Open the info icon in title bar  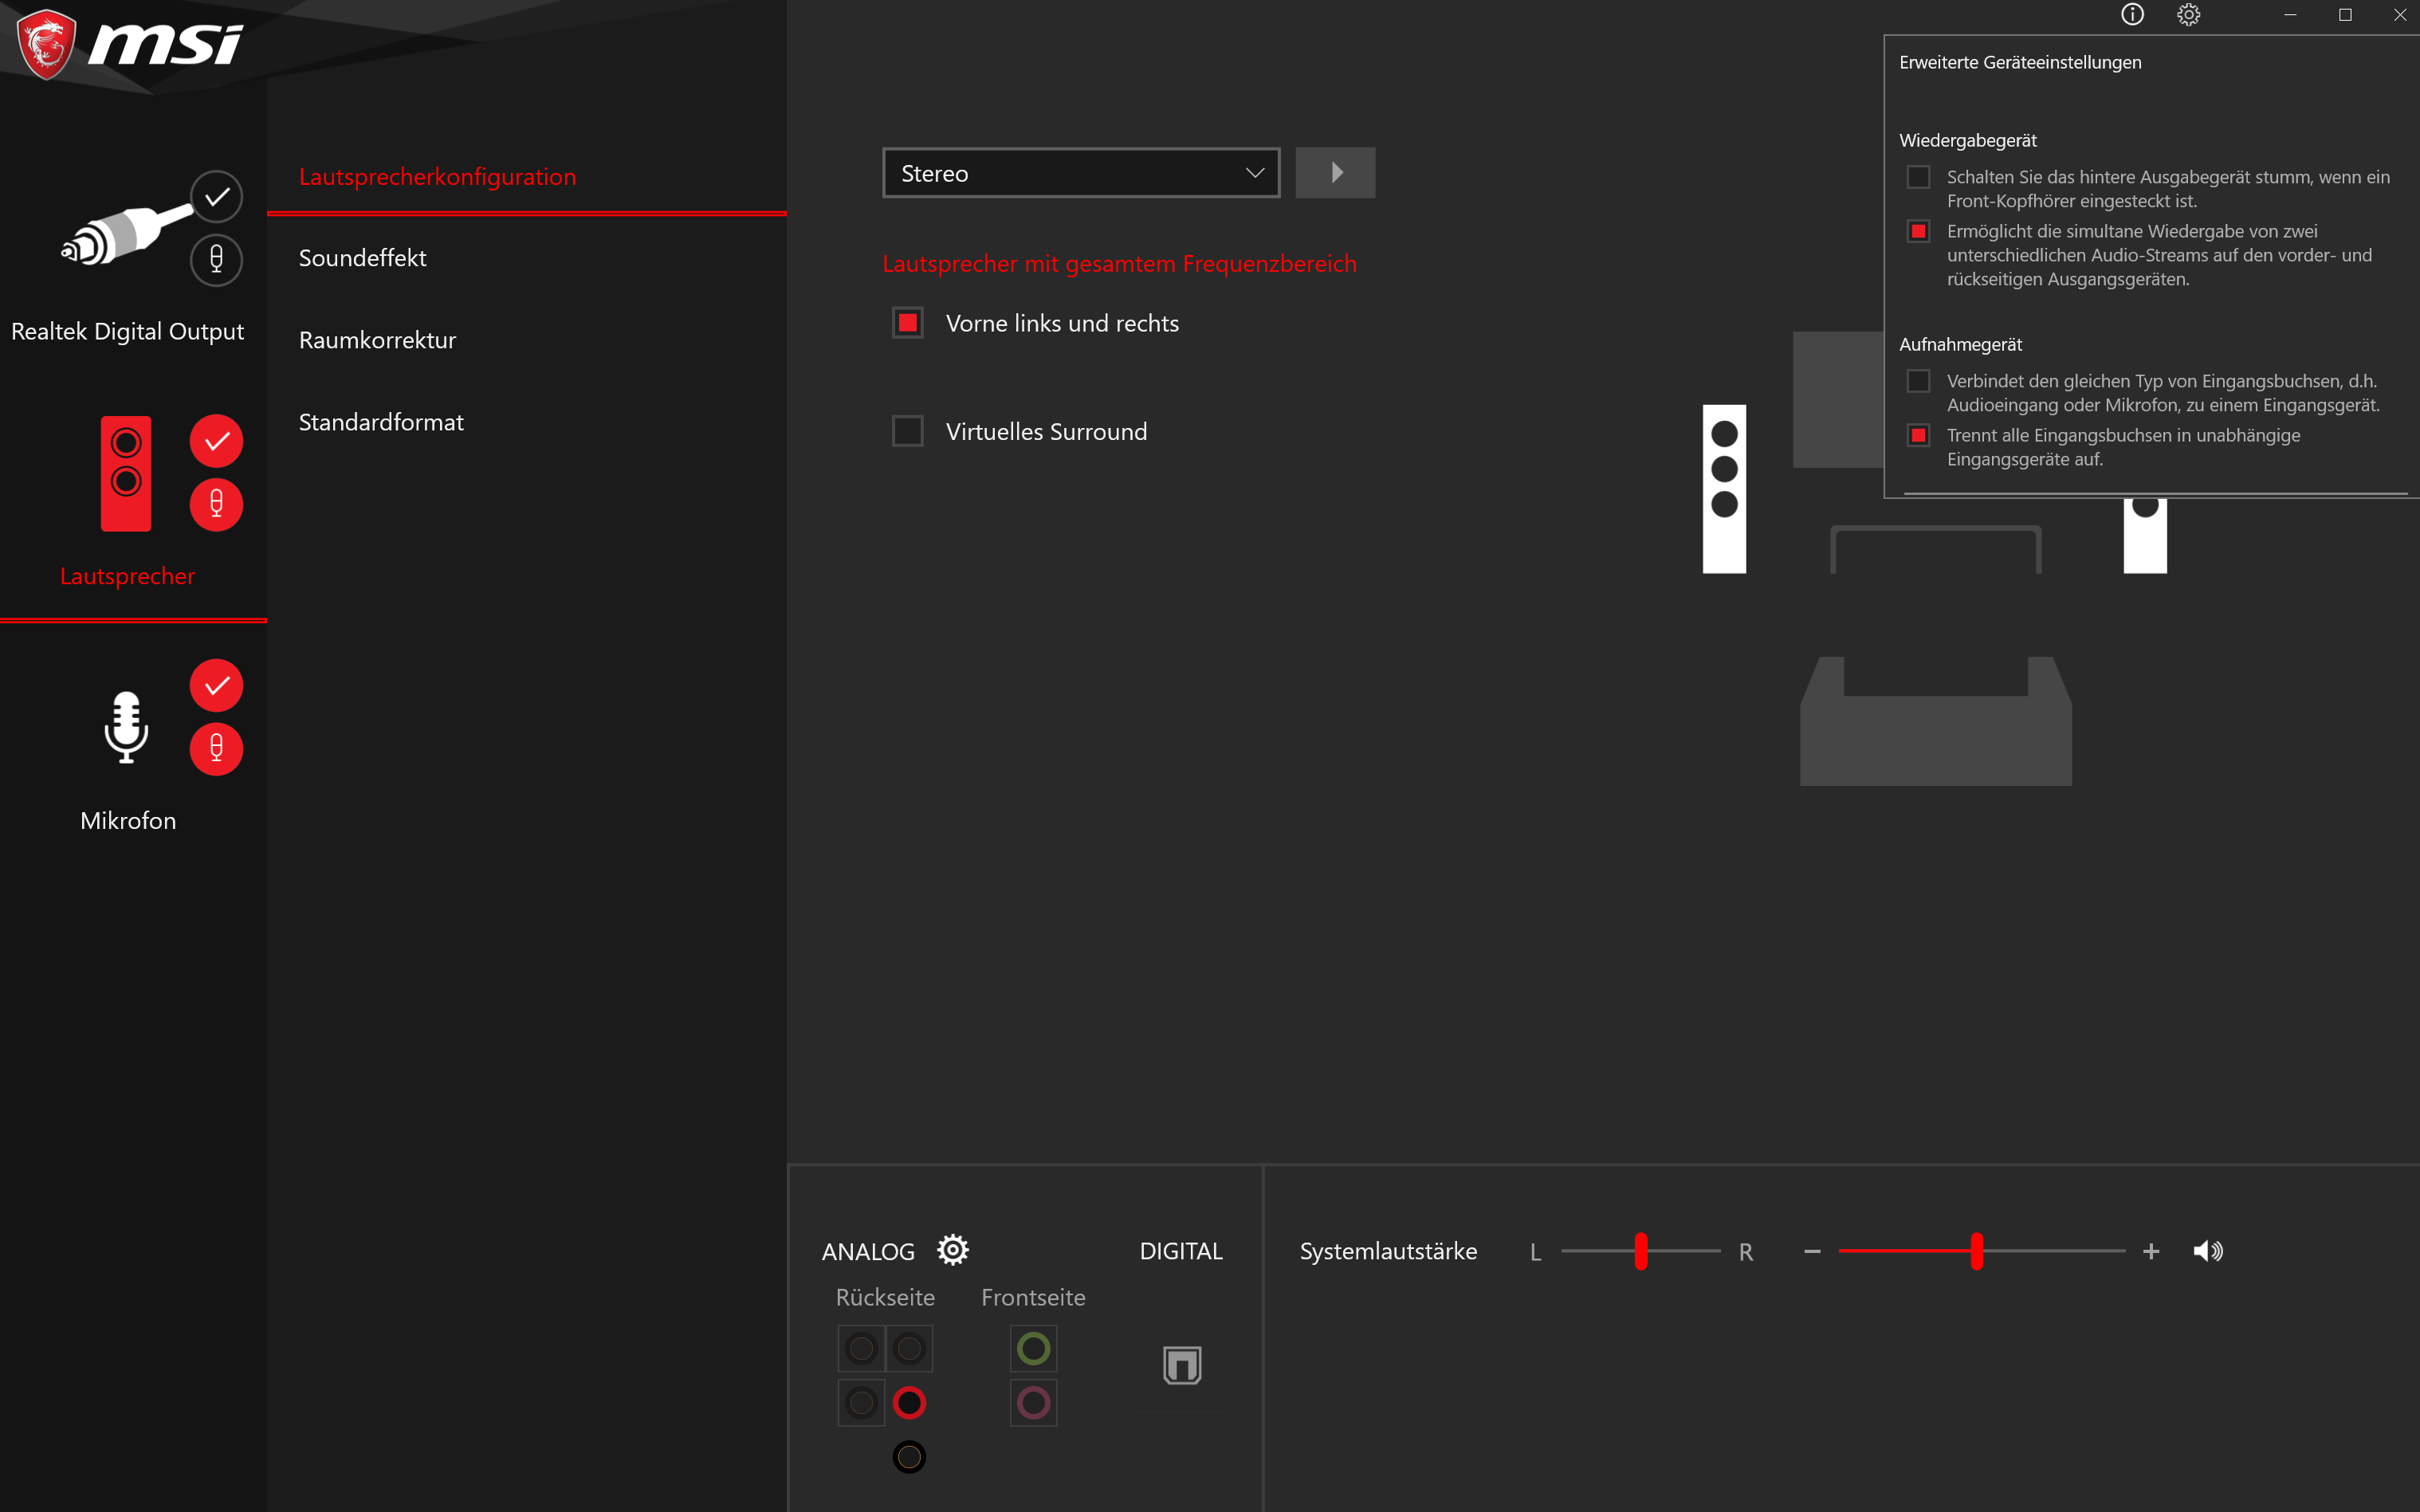tap(2132, 14)
